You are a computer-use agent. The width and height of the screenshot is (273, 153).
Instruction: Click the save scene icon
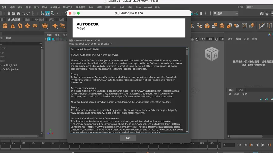[x=18, y=13]
